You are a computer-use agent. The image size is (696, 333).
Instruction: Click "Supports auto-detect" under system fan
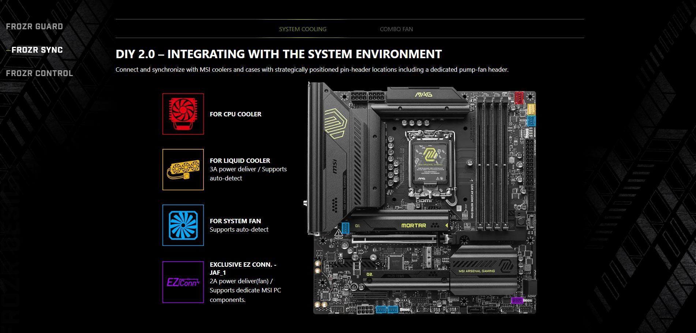coord(239,229)
